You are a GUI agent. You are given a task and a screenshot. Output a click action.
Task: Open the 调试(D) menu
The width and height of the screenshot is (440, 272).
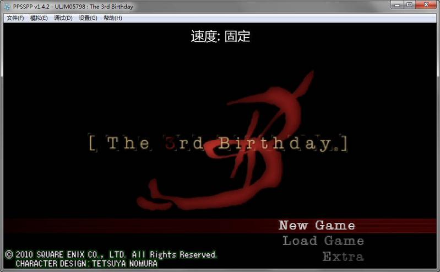(x=63, y=18)
